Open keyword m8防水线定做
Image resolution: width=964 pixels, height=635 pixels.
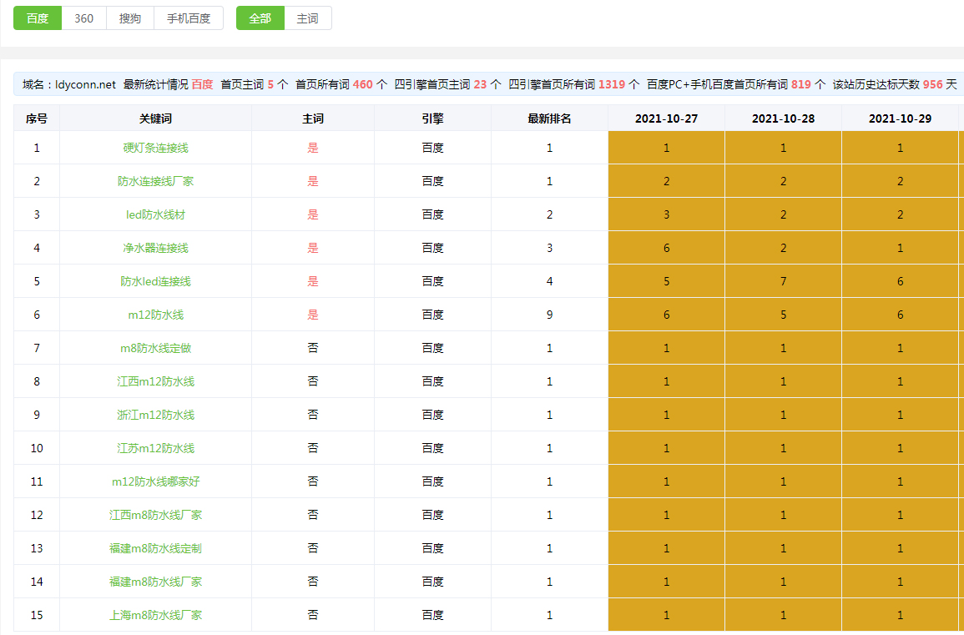155,348
